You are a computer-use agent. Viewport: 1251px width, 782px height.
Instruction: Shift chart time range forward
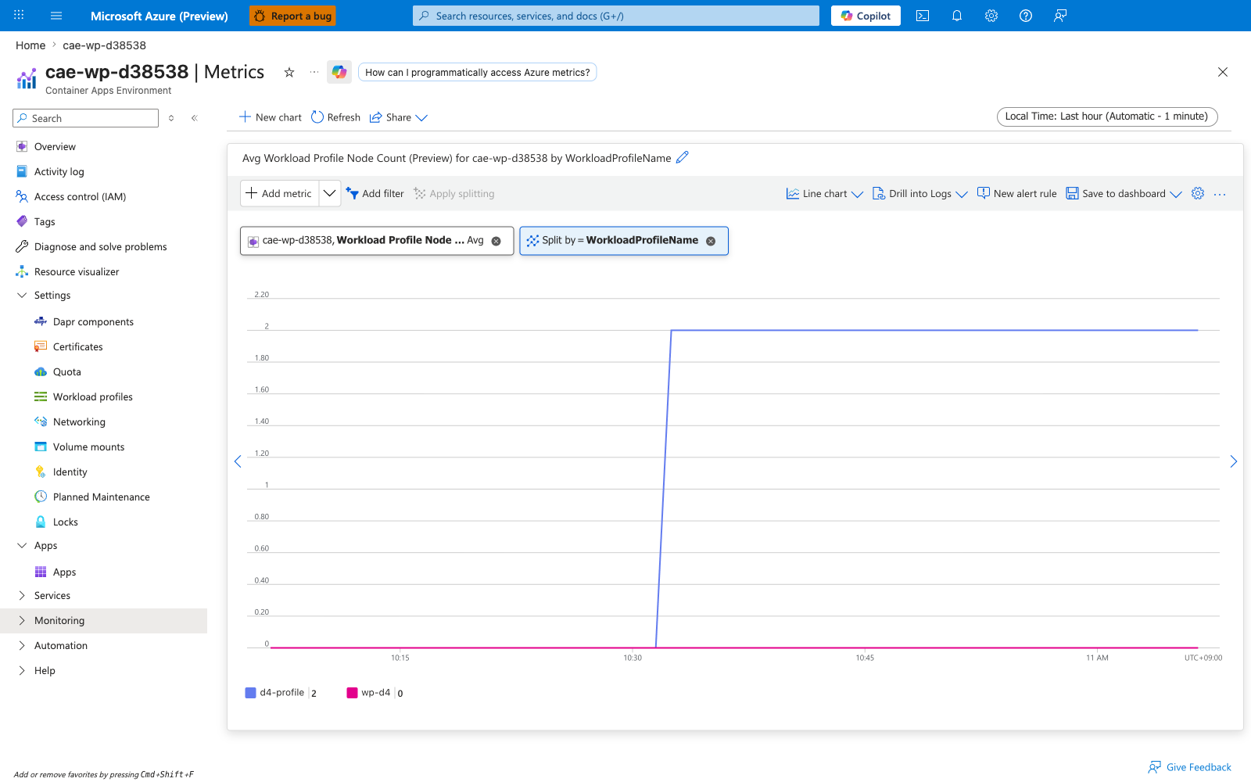click(x=1234, y=461)
